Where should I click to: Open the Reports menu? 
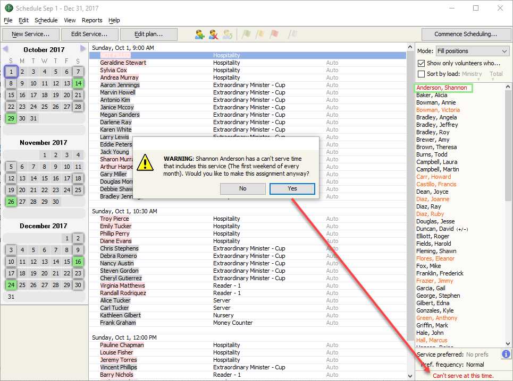coord(92,20)
